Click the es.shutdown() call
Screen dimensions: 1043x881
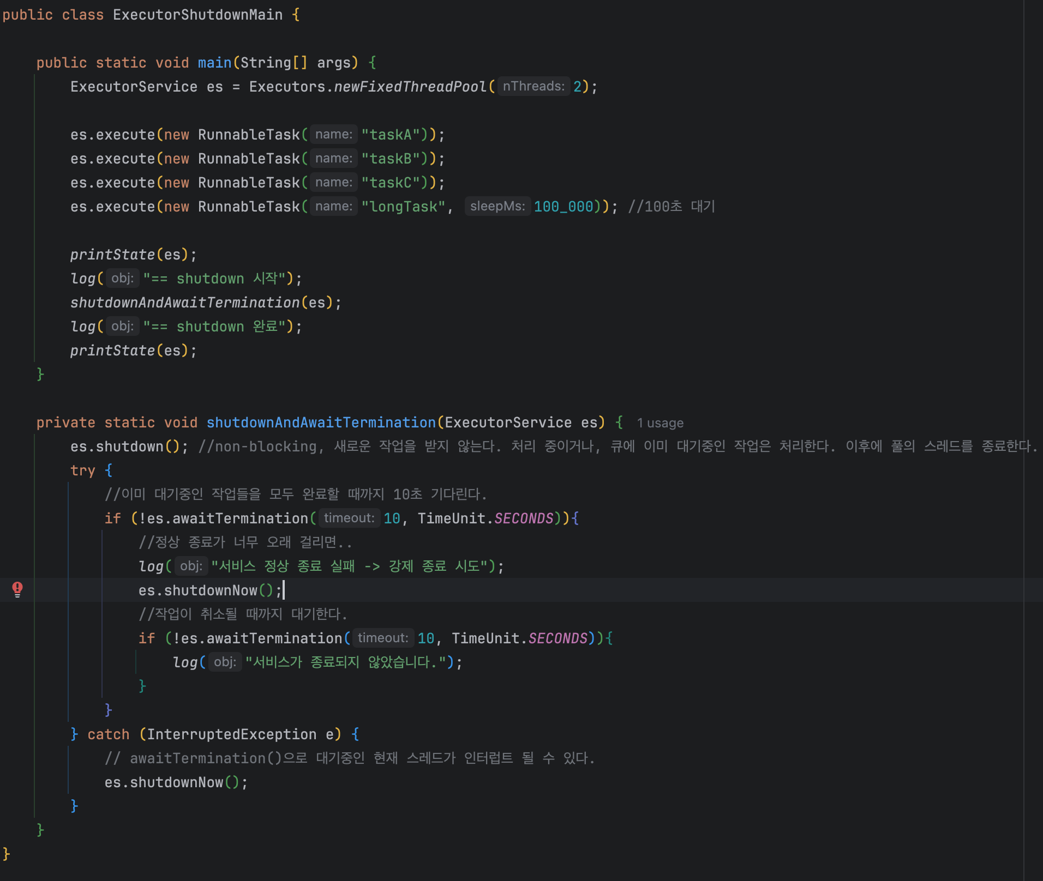click(125, 446)
